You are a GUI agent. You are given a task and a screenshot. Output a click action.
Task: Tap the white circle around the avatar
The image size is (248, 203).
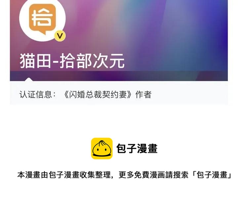[x=42, y=21]
